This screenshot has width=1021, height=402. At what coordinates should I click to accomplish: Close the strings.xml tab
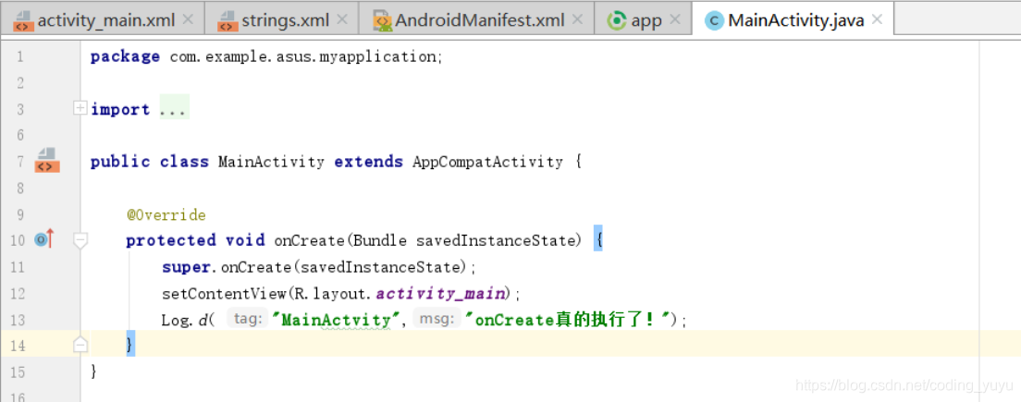point(342,19)
